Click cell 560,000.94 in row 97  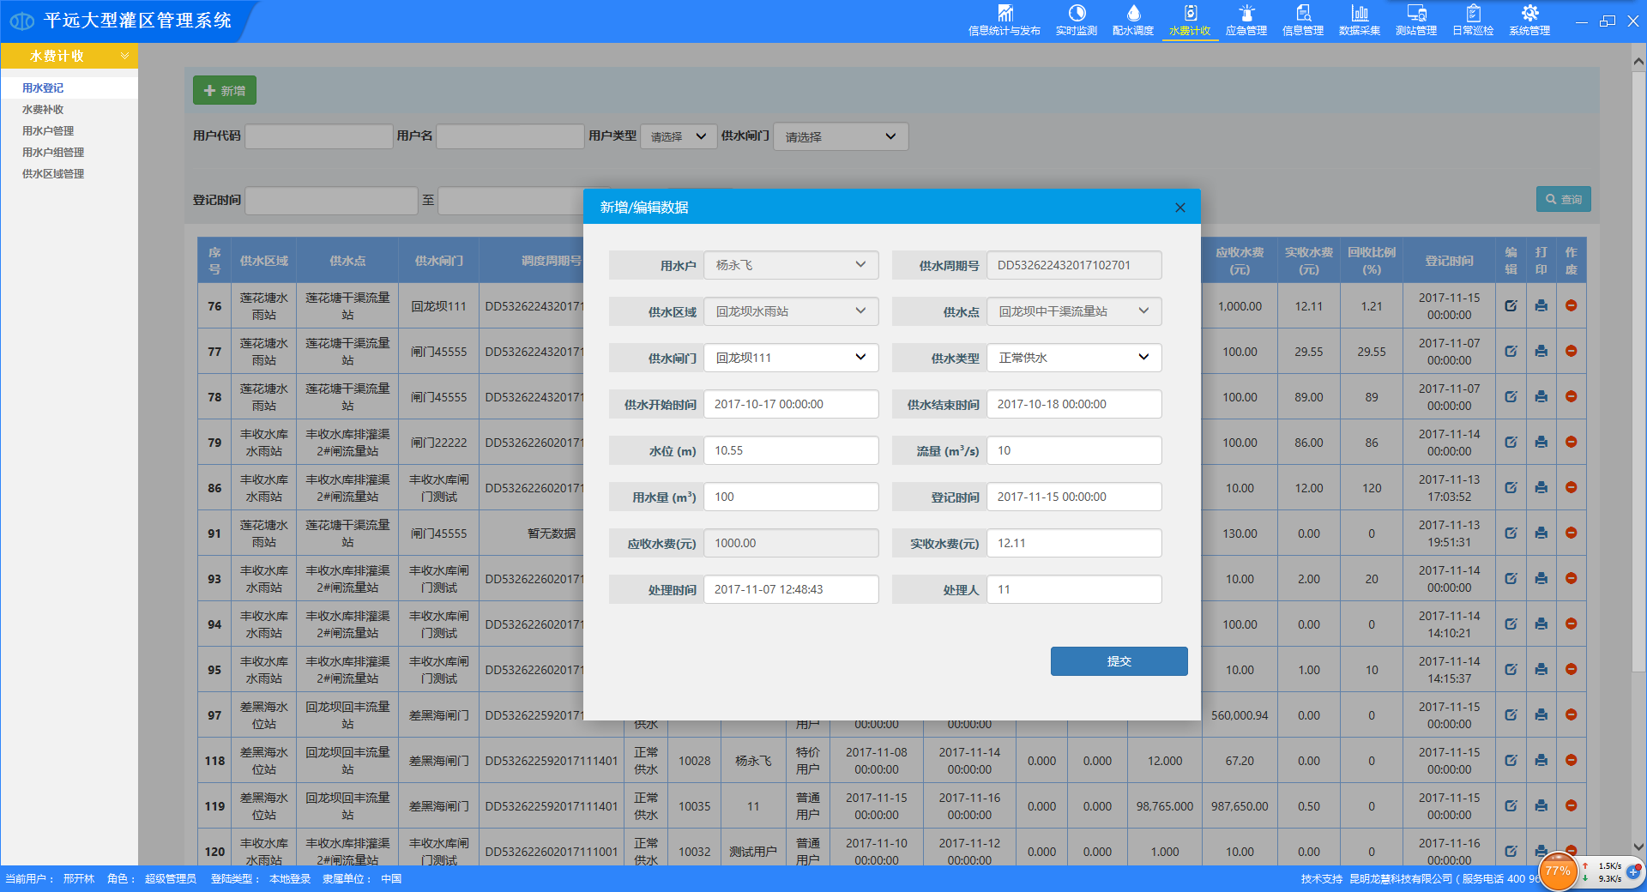1240,715
